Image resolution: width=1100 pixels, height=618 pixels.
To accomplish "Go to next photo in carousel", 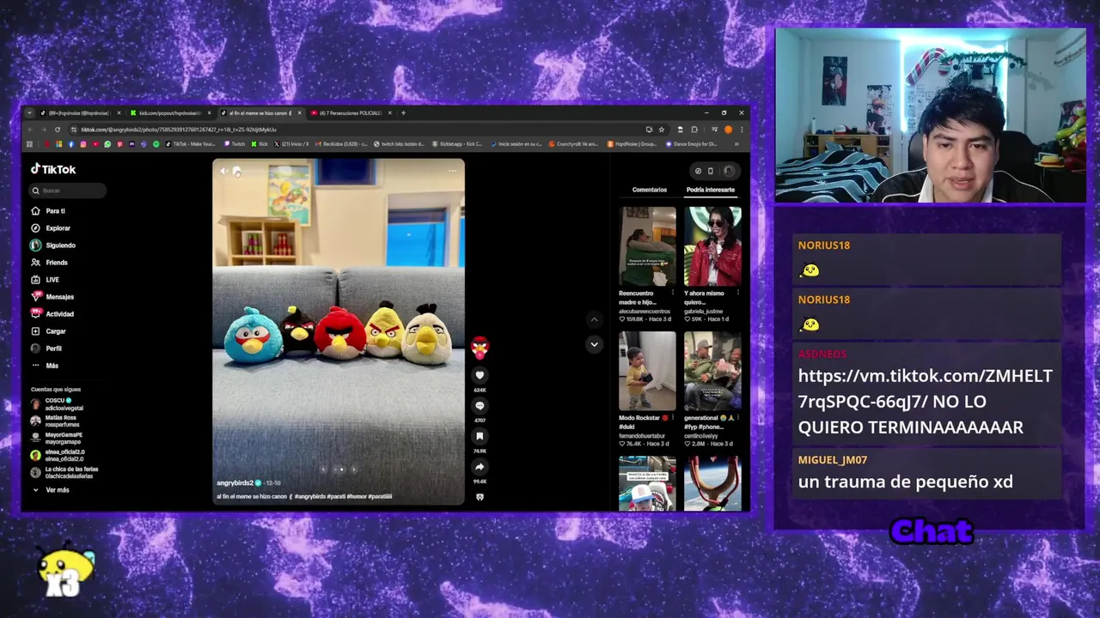I will [354, 470].
